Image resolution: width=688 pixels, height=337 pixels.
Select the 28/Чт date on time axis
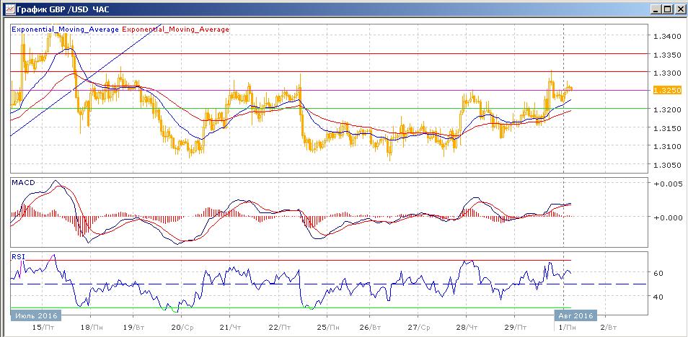468,327
